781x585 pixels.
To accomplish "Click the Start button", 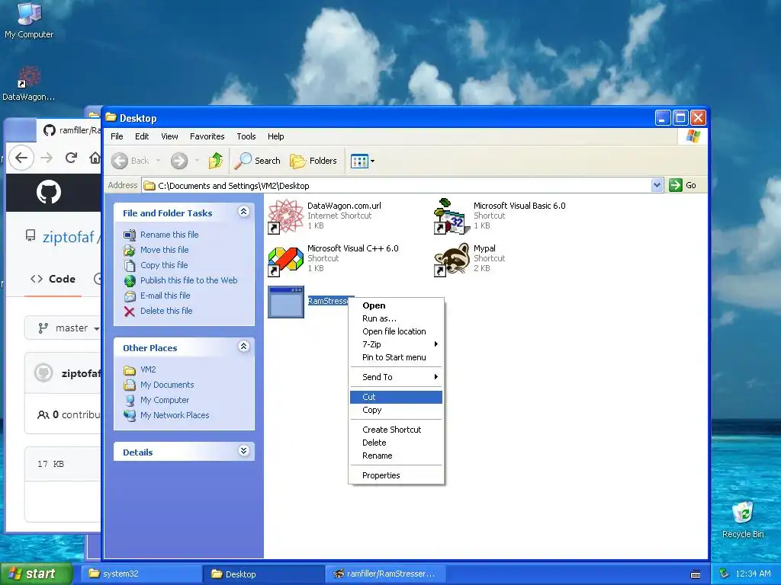I will (36, 574).
